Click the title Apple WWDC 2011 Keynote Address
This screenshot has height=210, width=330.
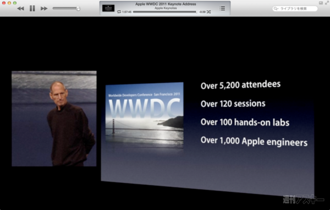tap(166, 4)
